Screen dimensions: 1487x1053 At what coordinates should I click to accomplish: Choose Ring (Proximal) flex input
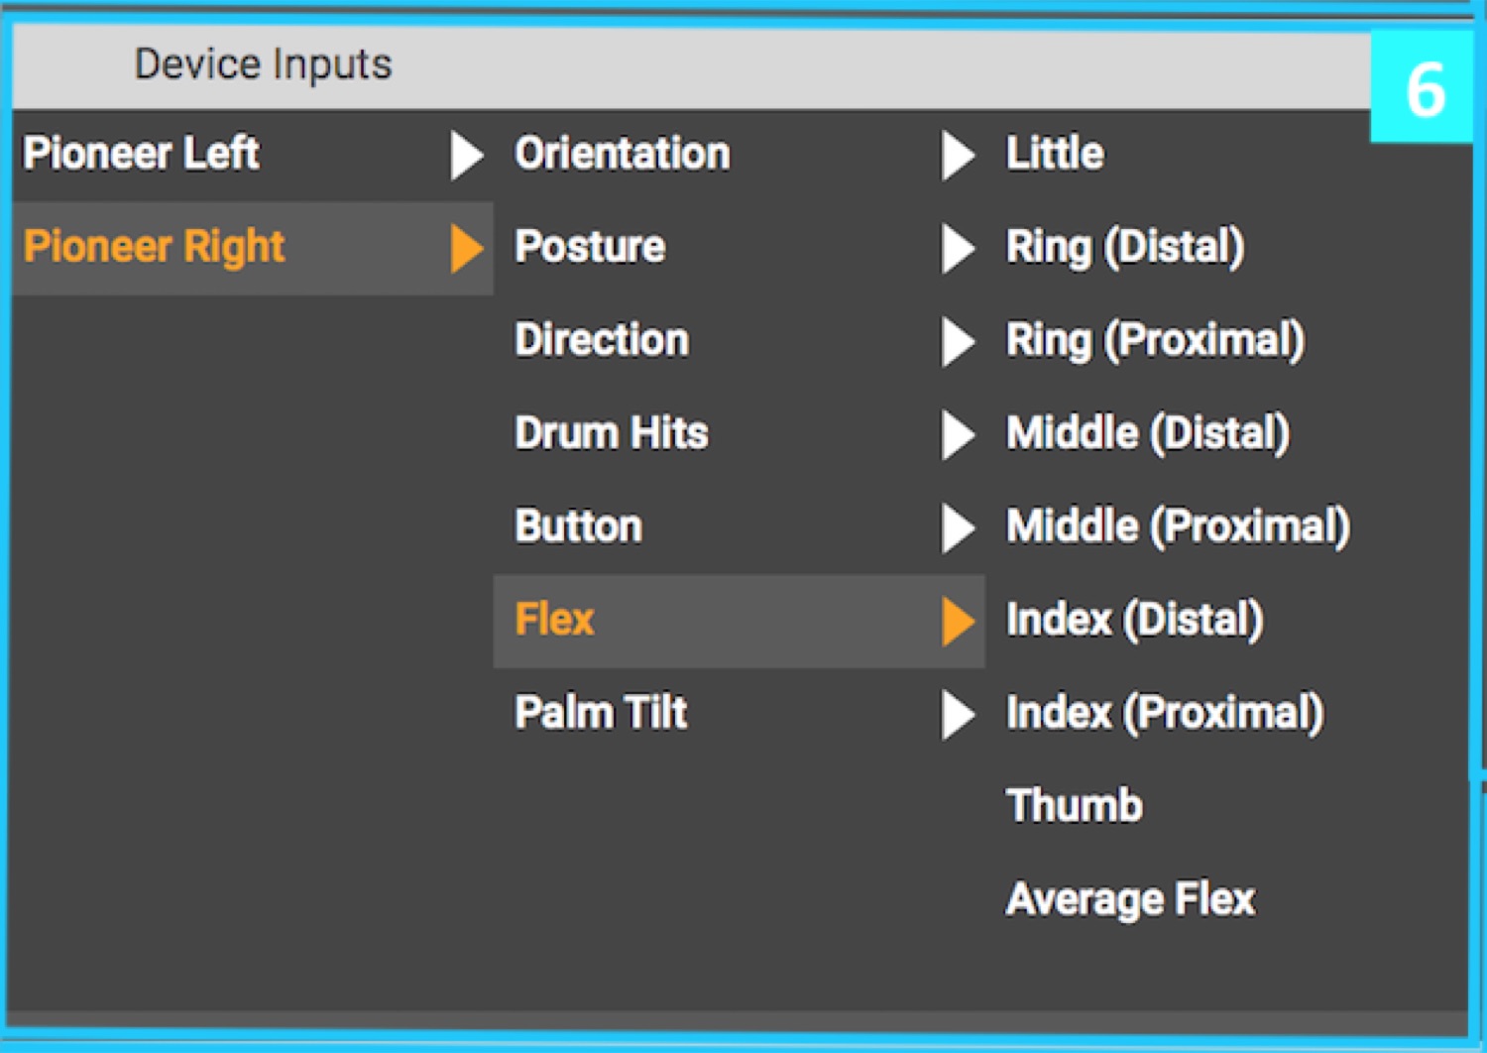pos(1155,340)
